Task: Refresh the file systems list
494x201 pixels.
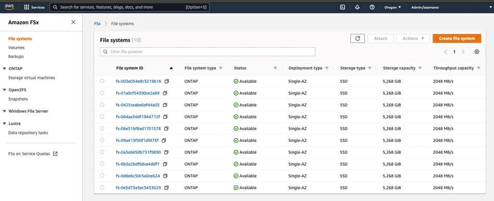Action: click(358, 38)
